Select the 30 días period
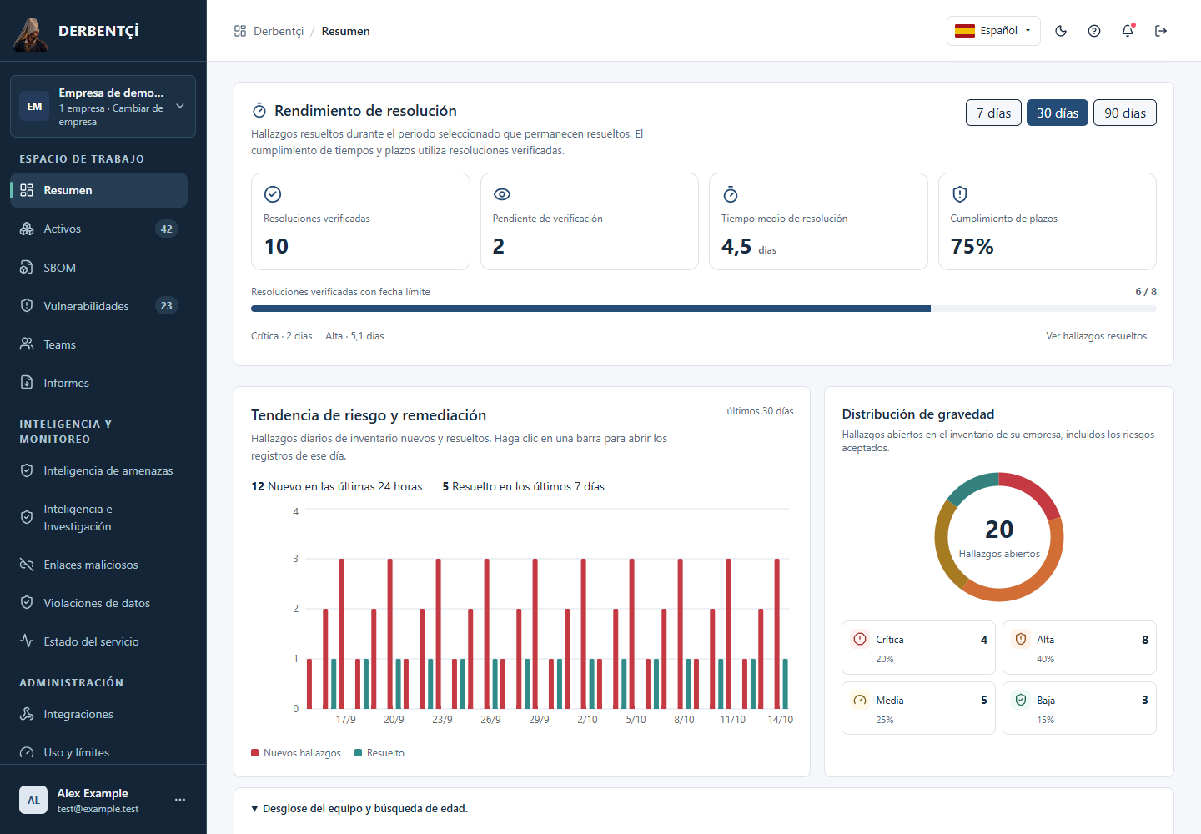Viewport: 1201px width, 834px height. (1058, 113)
